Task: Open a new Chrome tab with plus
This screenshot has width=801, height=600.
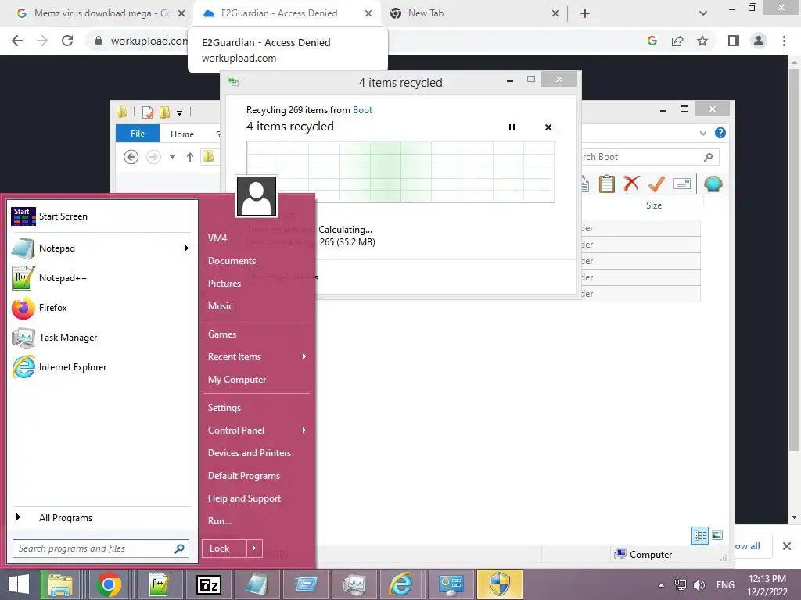Action: pos(585,13)
